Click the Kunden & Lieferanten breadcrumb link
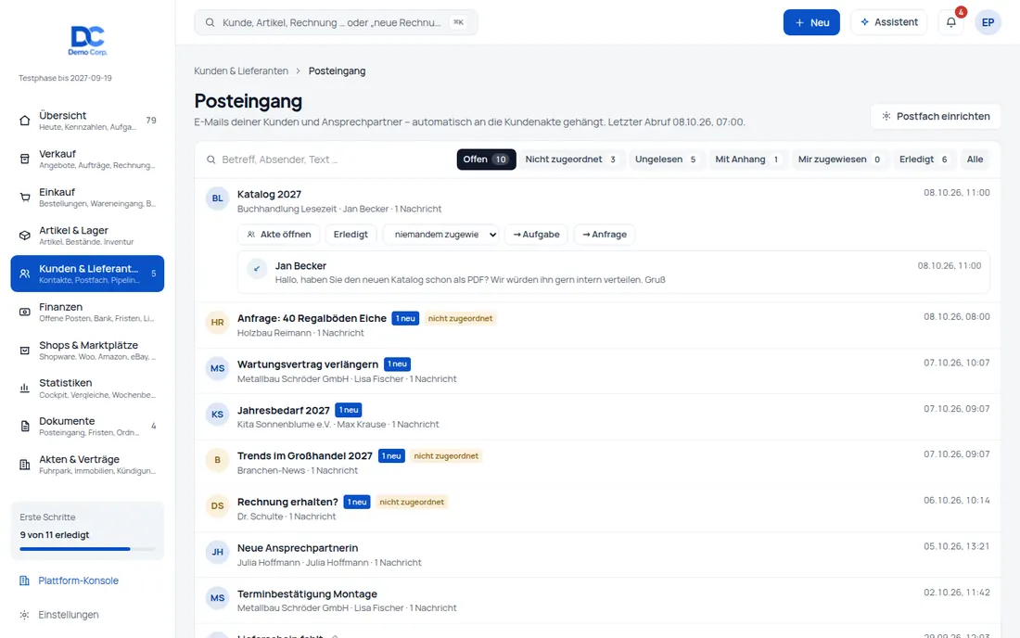This screenshot has height=638, width=1020. 241,70
